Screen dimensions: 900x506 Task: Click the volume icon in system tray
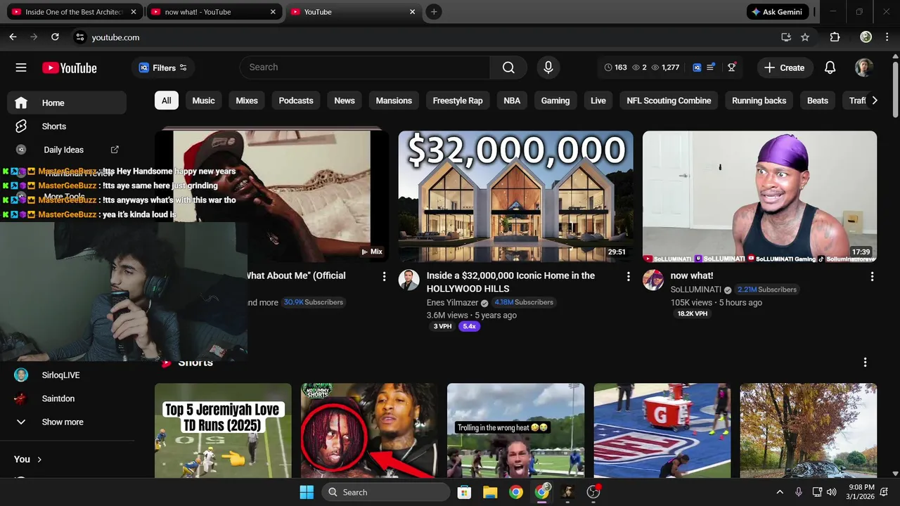coord(832,492)
